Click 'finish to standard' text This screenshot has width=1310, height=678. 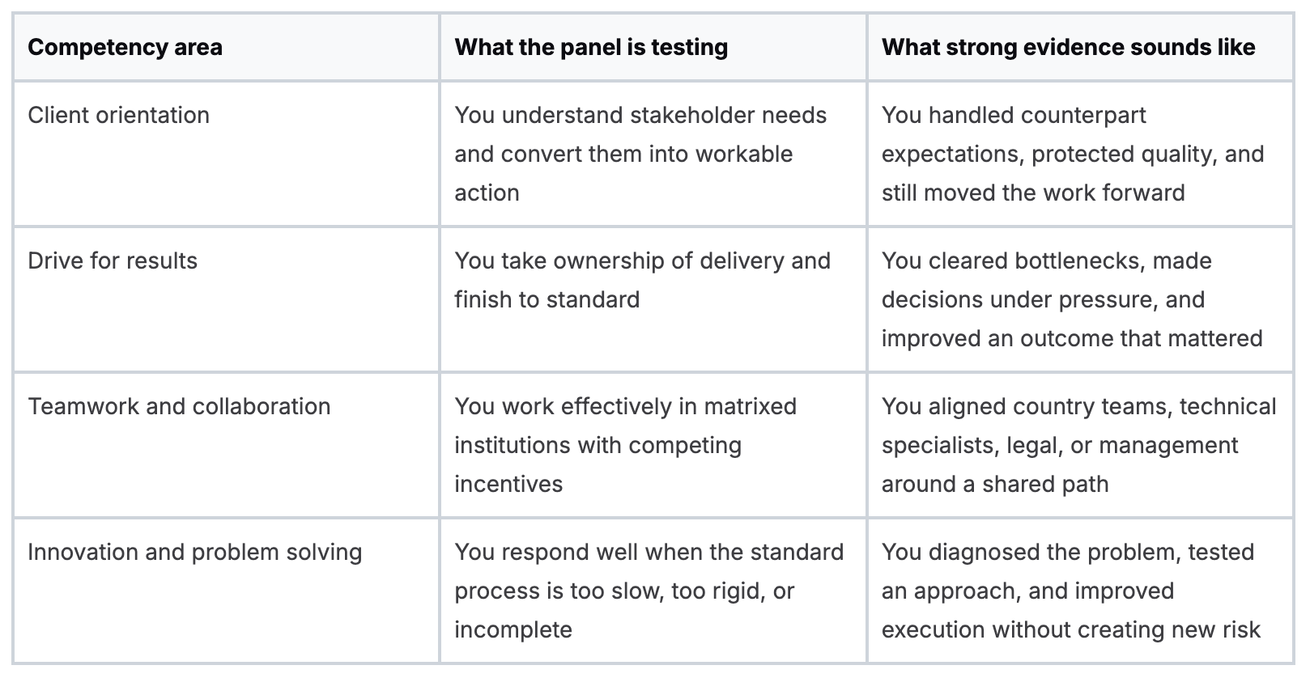pos(547,299)
